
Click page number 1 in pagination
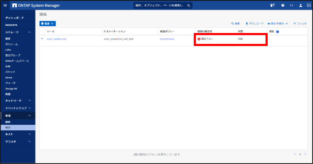(300, 154)
